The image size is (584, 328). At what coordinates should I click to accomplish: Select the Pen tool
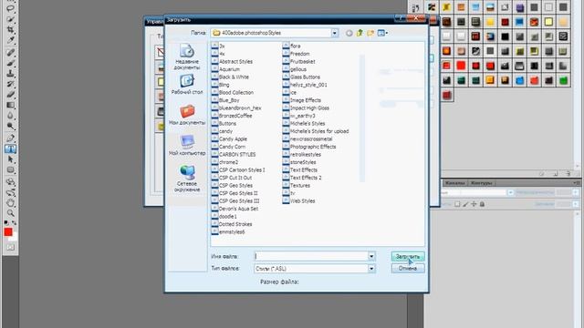pyautogui.click(x=10, y=138)
